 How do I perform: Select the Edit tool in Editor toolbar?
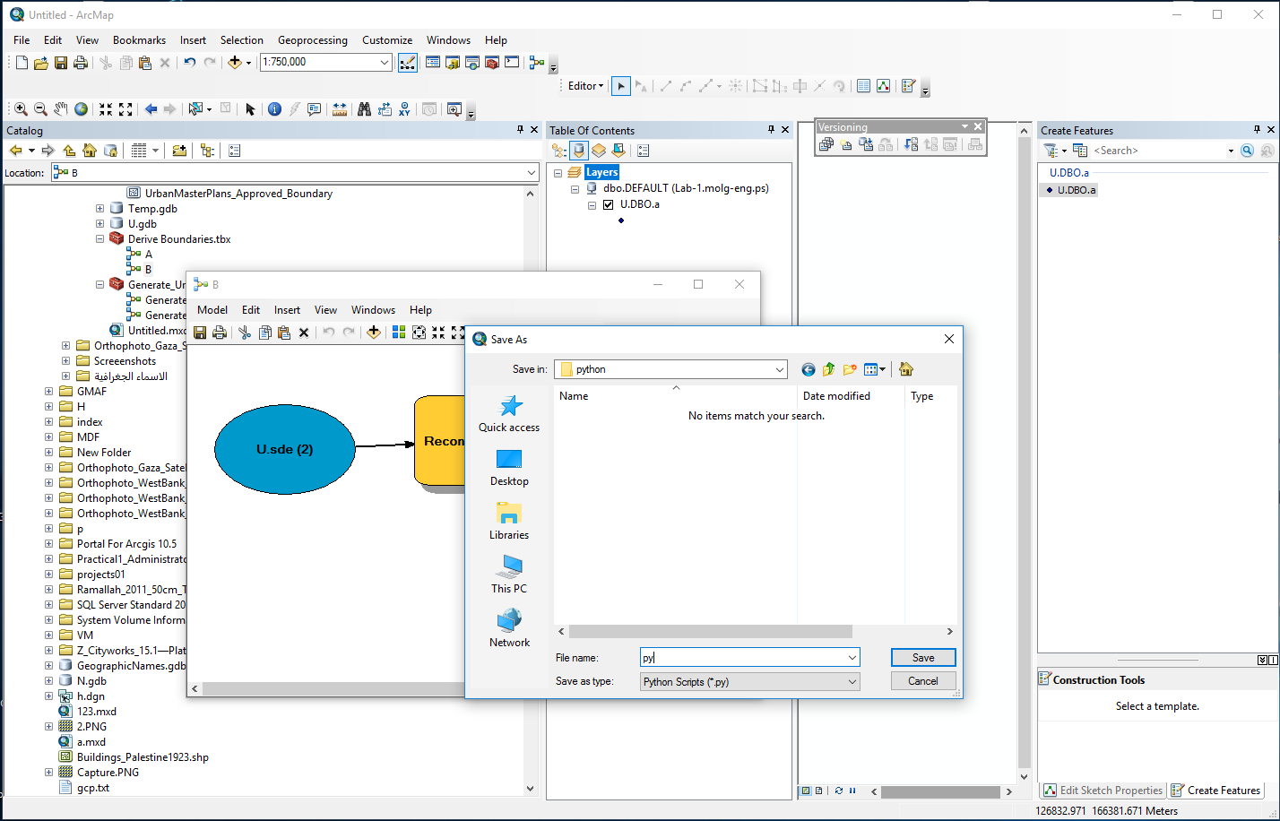pos(620,86)
